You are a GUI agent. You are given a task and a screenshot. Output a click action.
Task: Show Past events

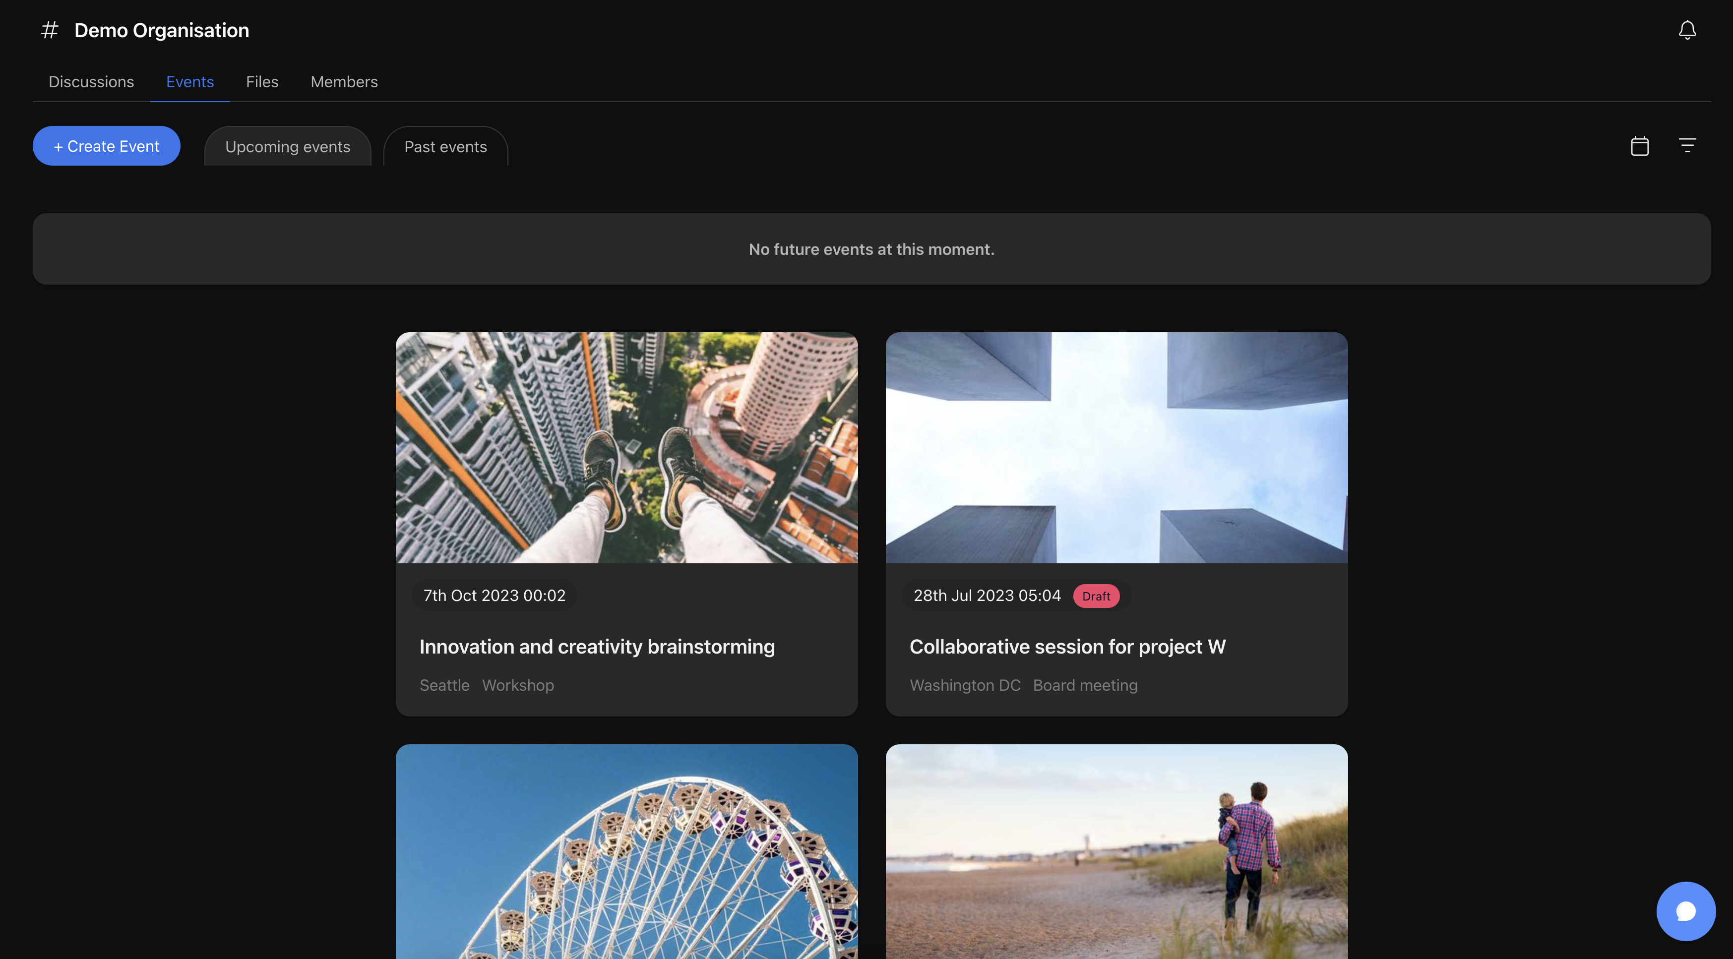click(x=445, y=147)
